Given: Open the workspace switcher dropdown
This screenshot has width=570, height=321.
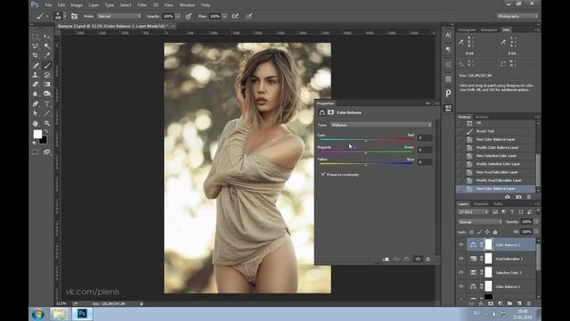Looking at the screenshot, I should coord(517,16).
